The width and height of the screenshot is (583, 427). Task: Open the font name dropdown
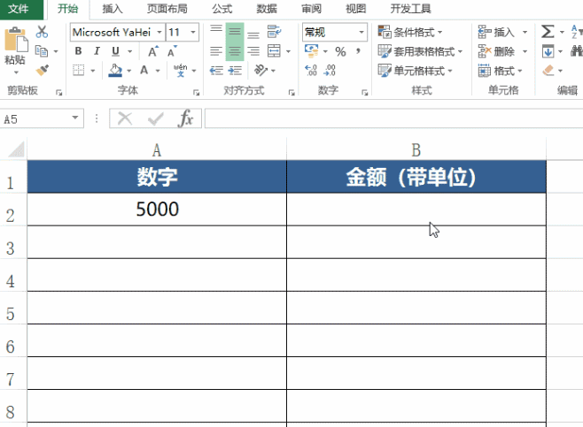[159, 32]
